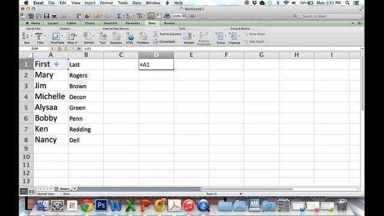Viewport: 384px width, 216px height.
Task: Open the Tools menu in menu bar
Action: tap(122, 3)
